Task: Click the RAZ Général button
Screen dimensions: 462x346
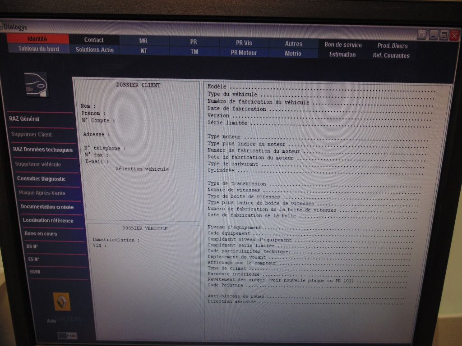Action: (24, 119)
